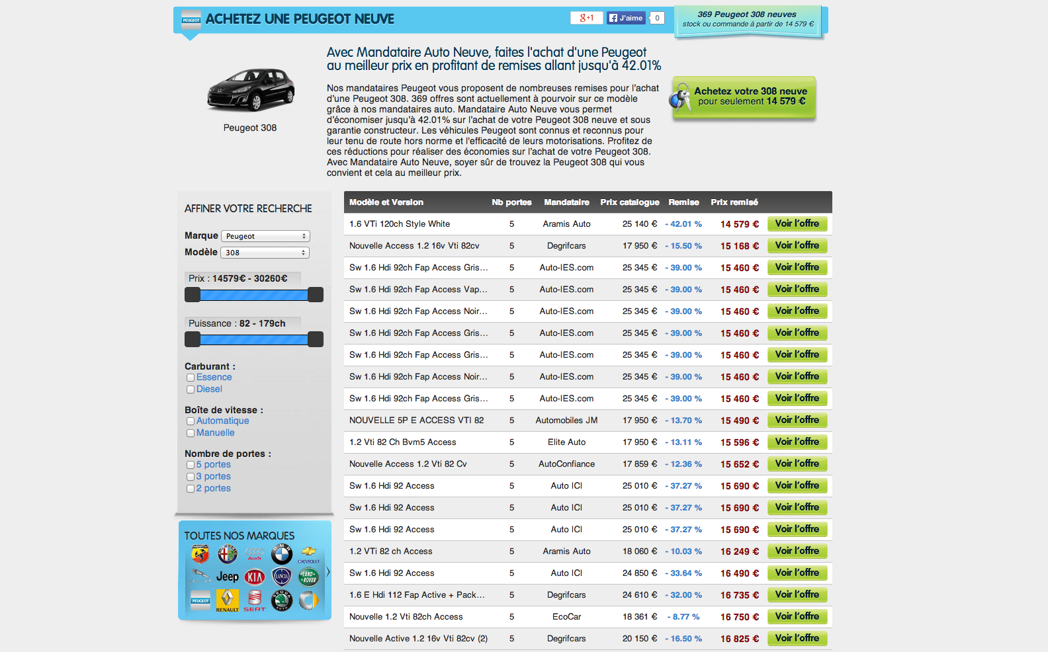
Task: View offer for Nouvelle Access 1.2 16v Vti 82cv
Action: [x=797, y=245]
